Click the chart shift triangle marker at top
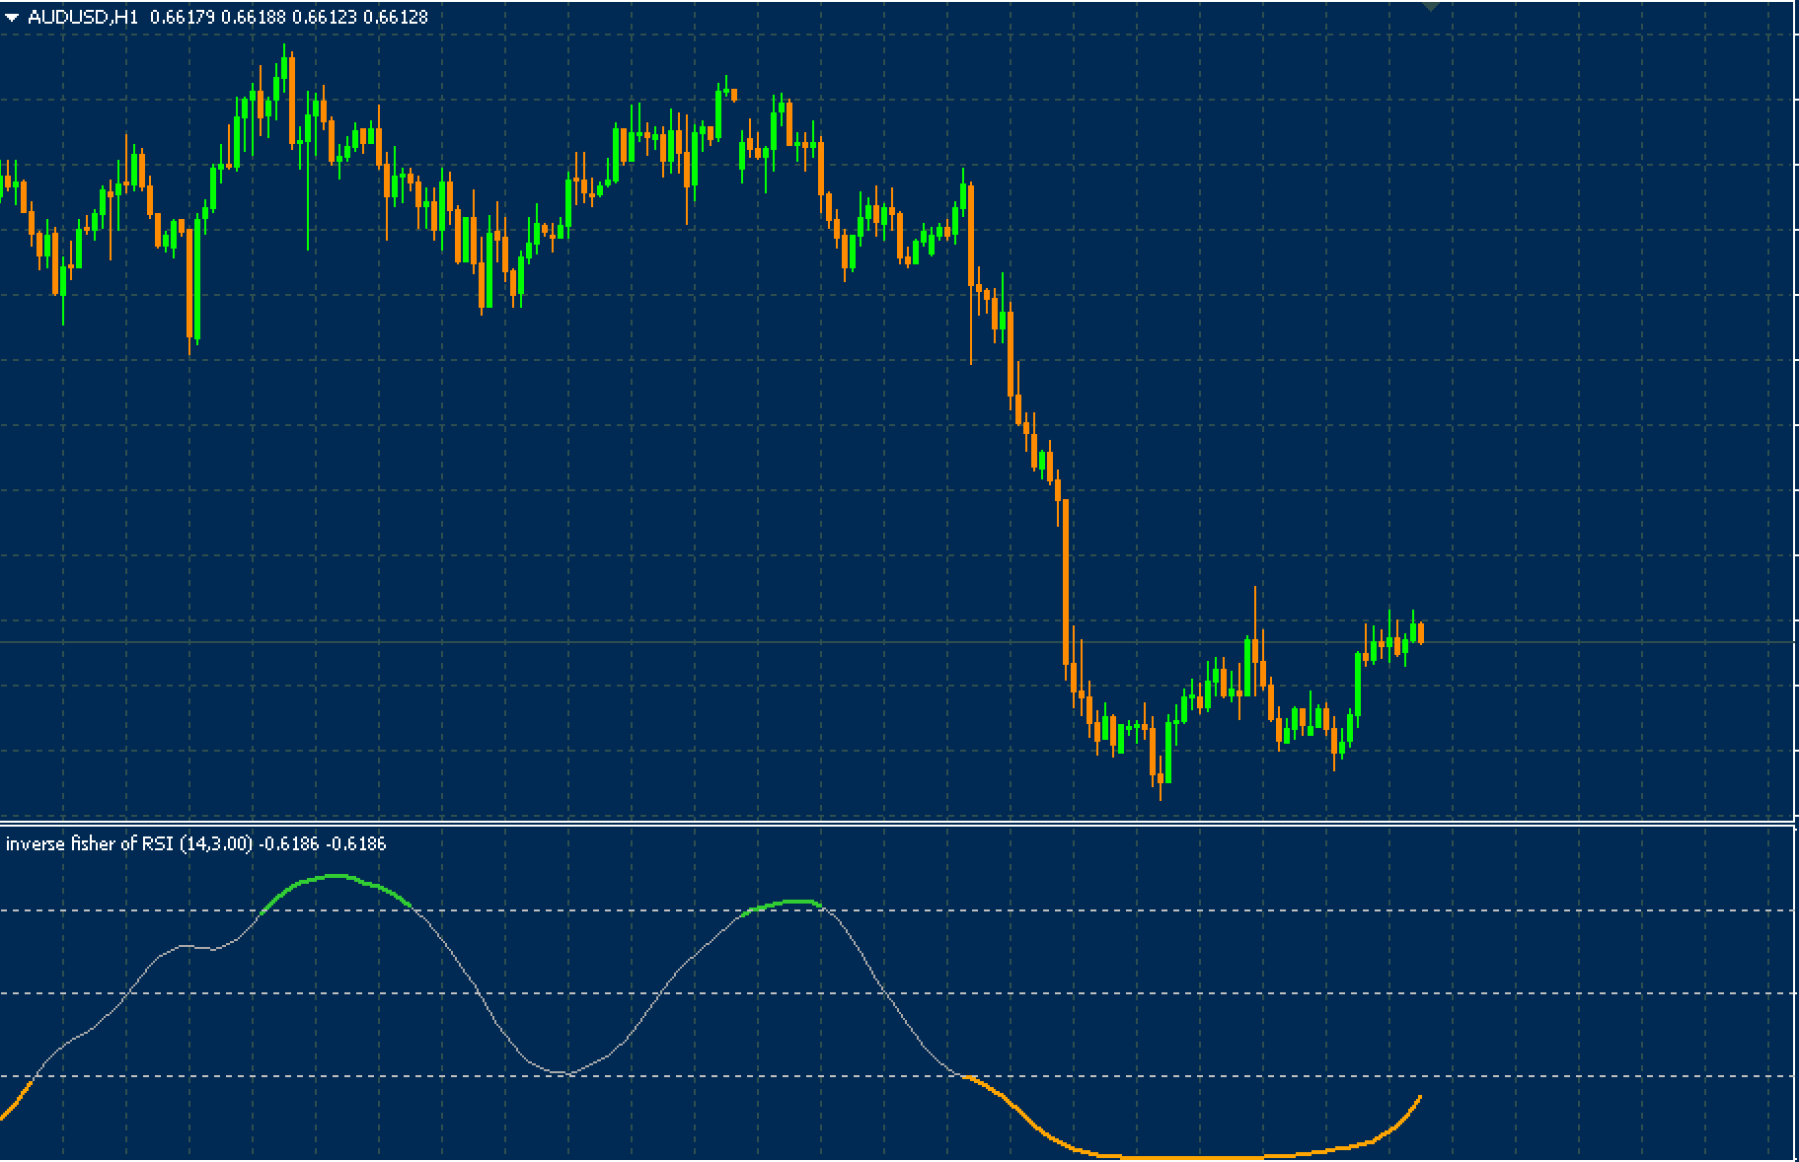This screenshot has height=1162, width=1799. [x=1431, y=6]
